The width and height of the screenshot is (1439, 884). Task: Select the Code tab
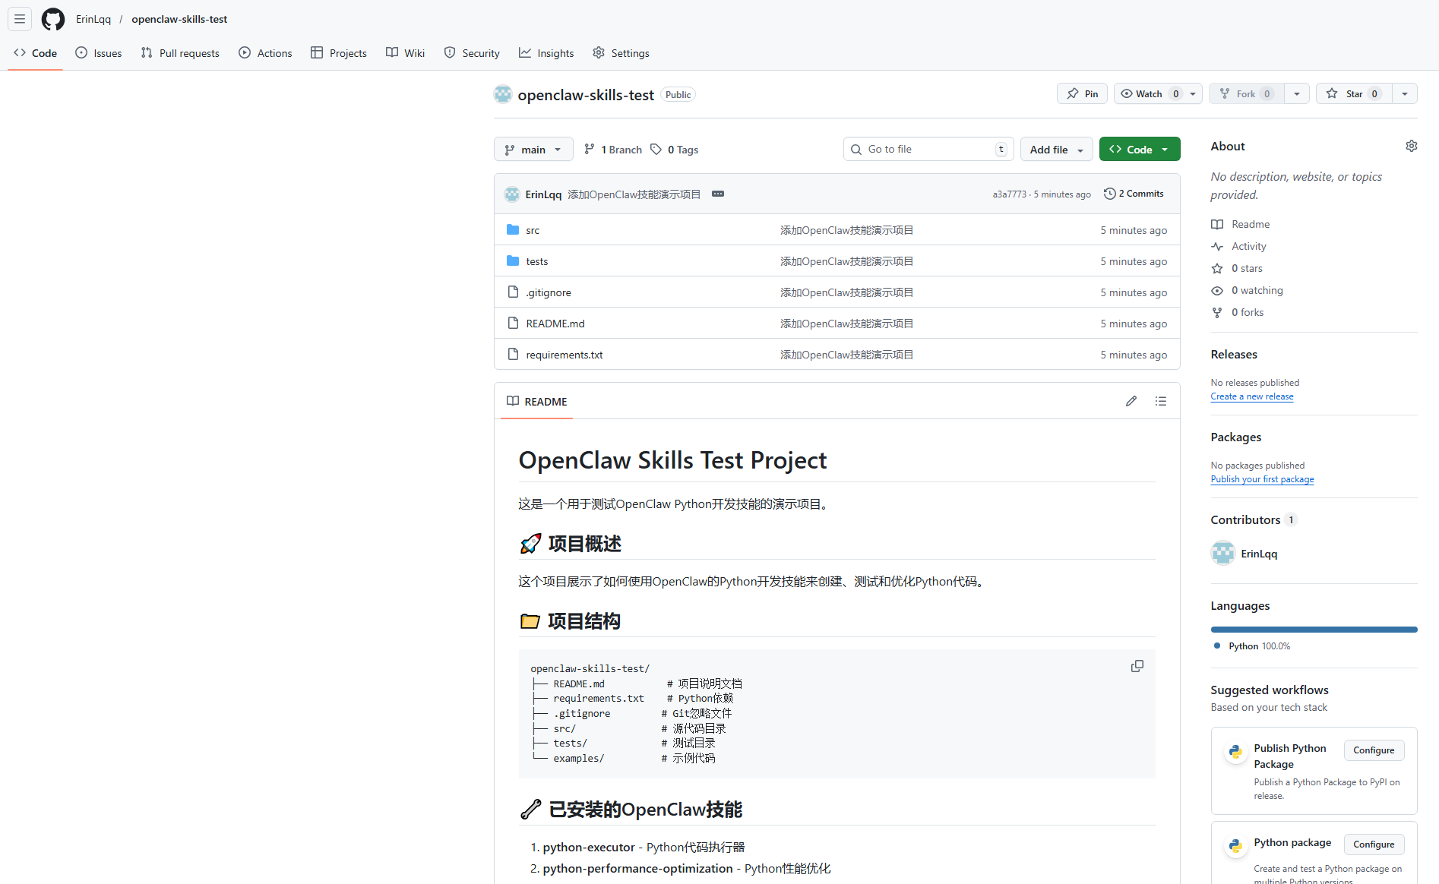tap(35, 53)
